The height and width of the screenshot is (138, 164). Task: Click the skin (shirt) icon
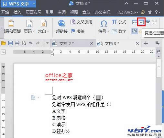pos(149,12)
